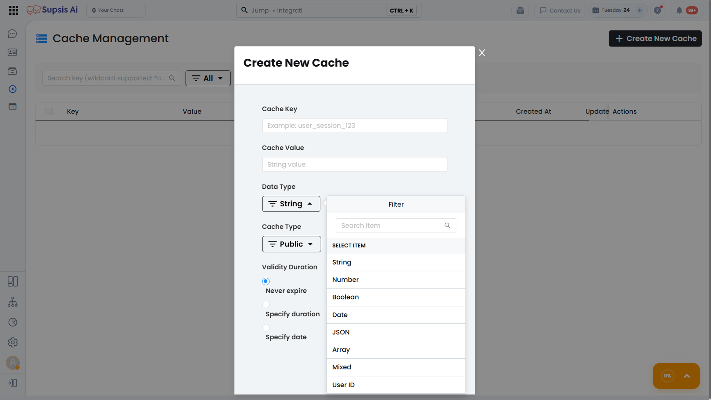
Task: Click the Jump to Integrati search bar
Action: tap(329, 10)
